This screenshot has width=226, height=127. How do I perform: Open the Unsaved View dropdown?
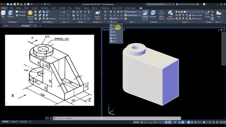pos(132,15)
